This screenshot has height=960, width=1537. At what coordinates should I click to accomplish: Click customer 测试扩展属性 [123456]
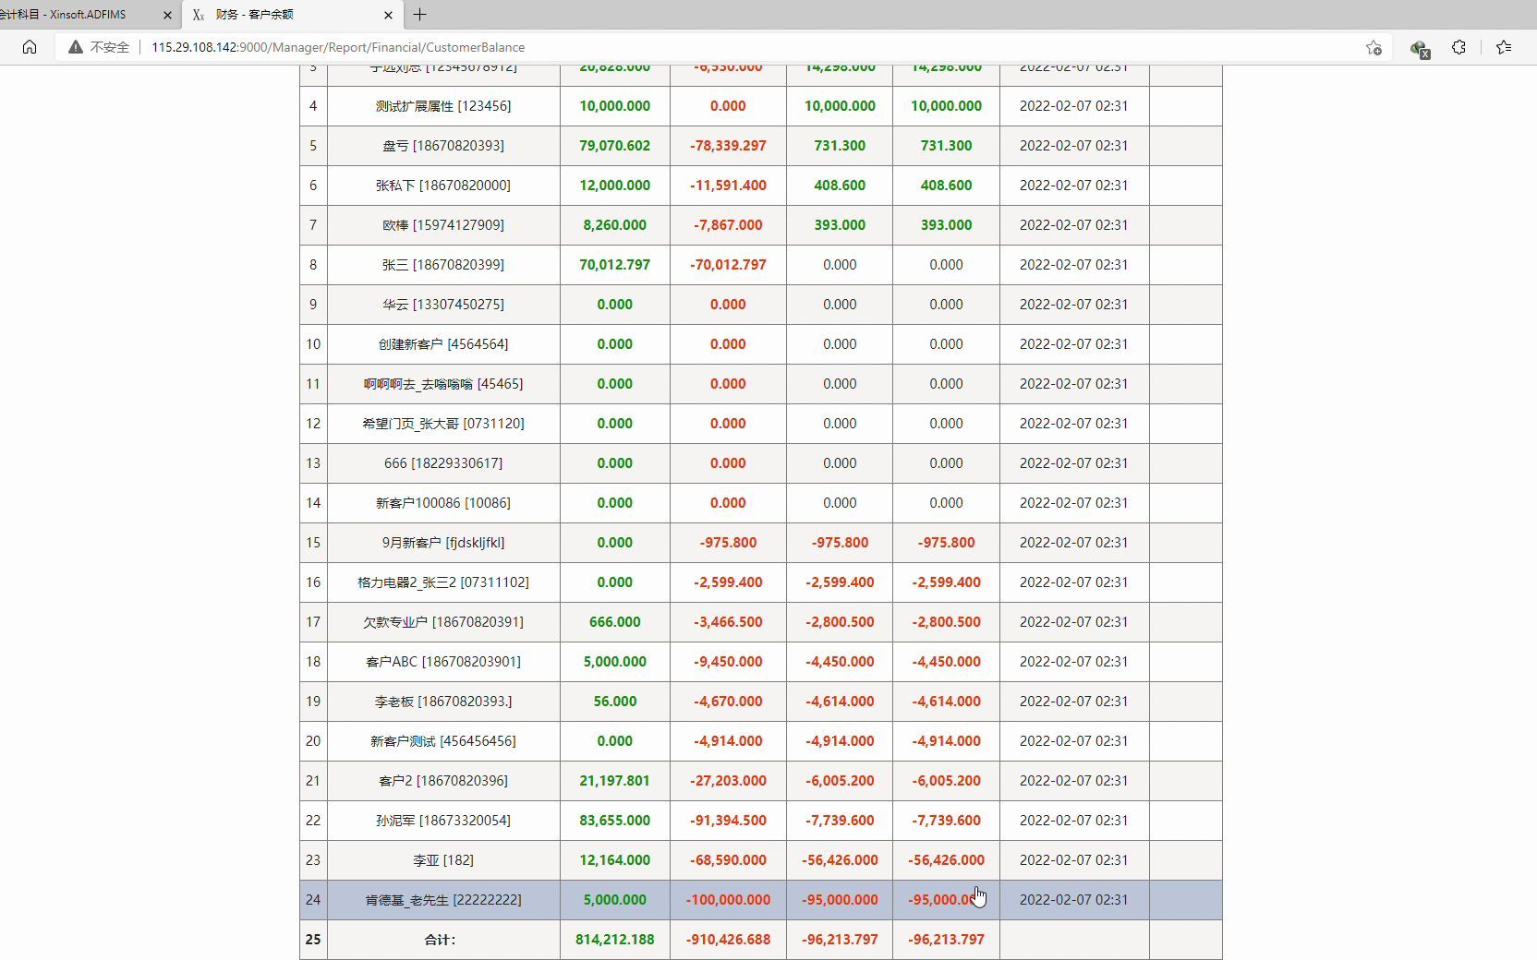(x=443, y=106)
